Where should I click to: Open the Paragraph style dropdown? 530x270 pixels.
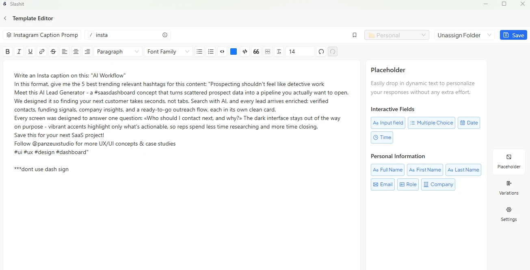point(118,51)
